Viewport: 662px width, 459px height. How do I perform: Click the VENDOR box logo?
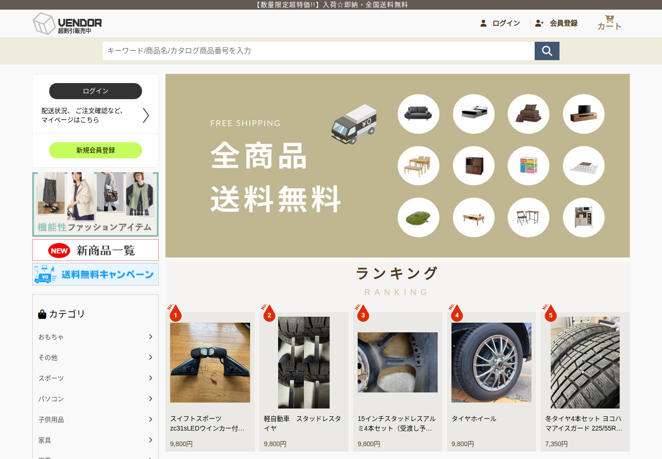tap(67, 23)
